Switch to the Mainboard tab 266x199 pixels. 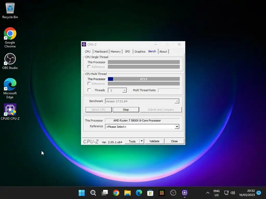point(101,52)
